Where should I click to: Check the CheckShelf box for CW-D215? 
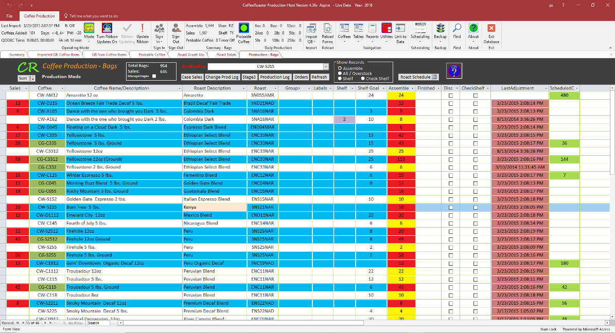click(476, 103)
